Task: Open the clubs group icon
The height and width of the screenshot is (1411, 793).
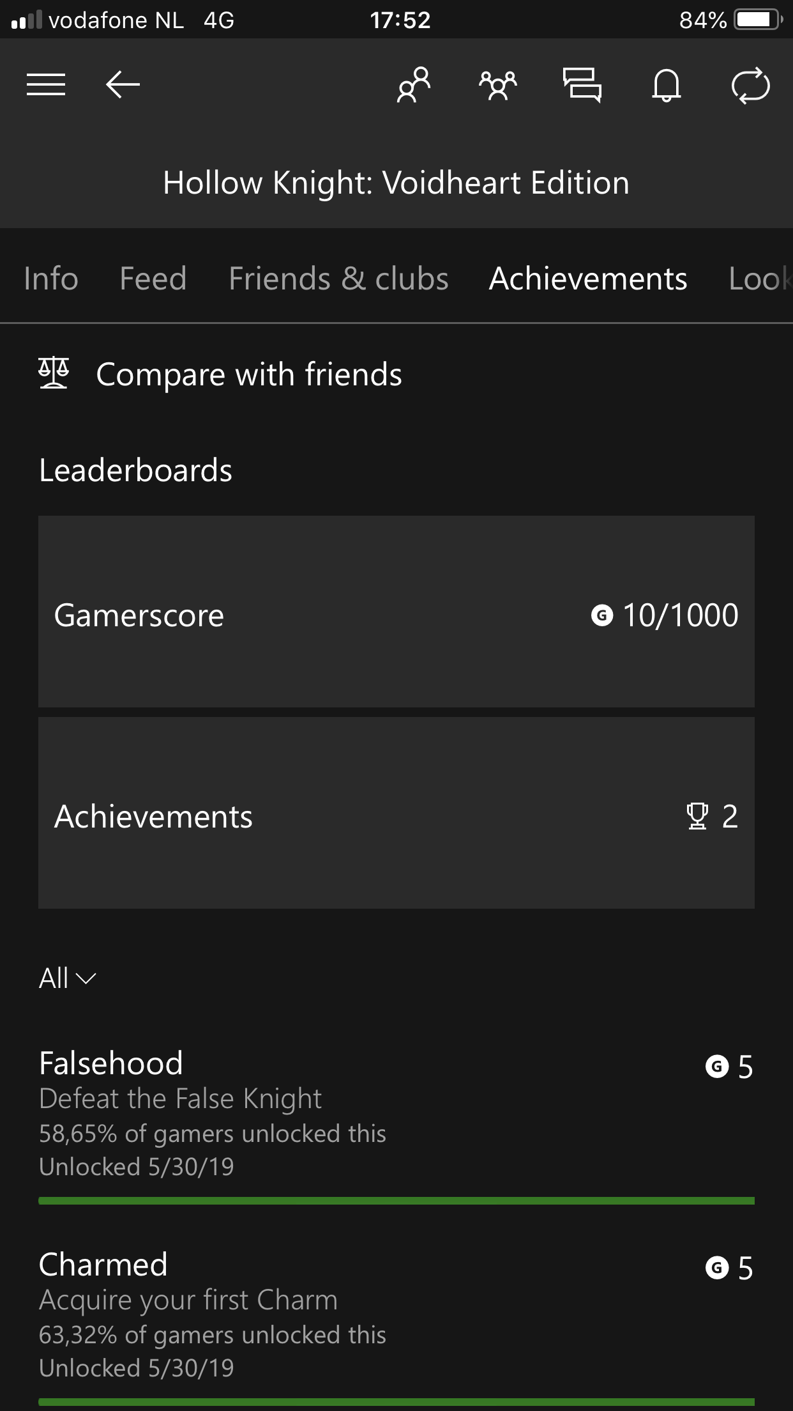Action: pos(498,84)
